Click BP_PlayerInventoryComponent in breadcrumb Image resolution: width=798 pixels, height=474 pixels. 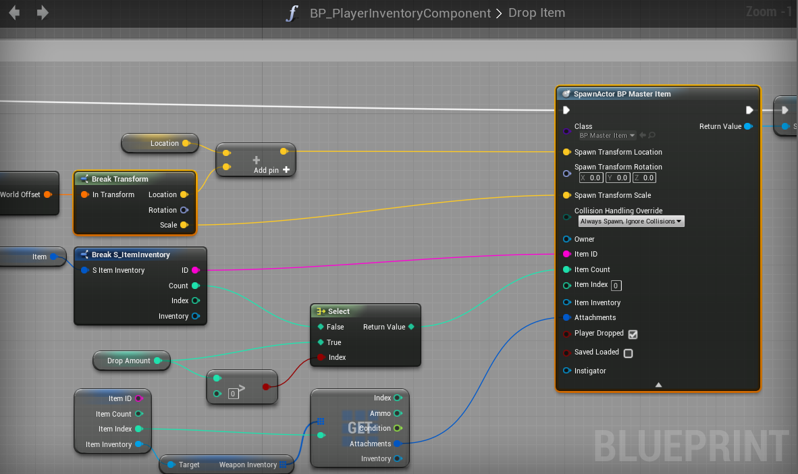tap(400, 14)
